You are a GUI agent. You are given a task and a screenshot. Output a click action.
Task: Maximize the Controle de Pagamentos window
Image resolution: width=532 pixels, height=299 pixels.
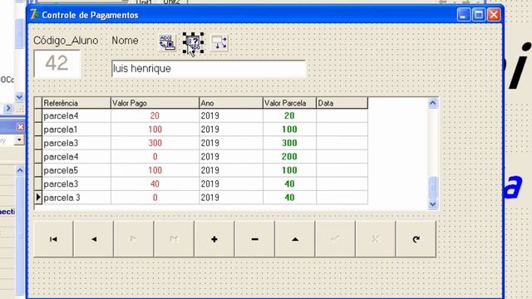(479, 15)
